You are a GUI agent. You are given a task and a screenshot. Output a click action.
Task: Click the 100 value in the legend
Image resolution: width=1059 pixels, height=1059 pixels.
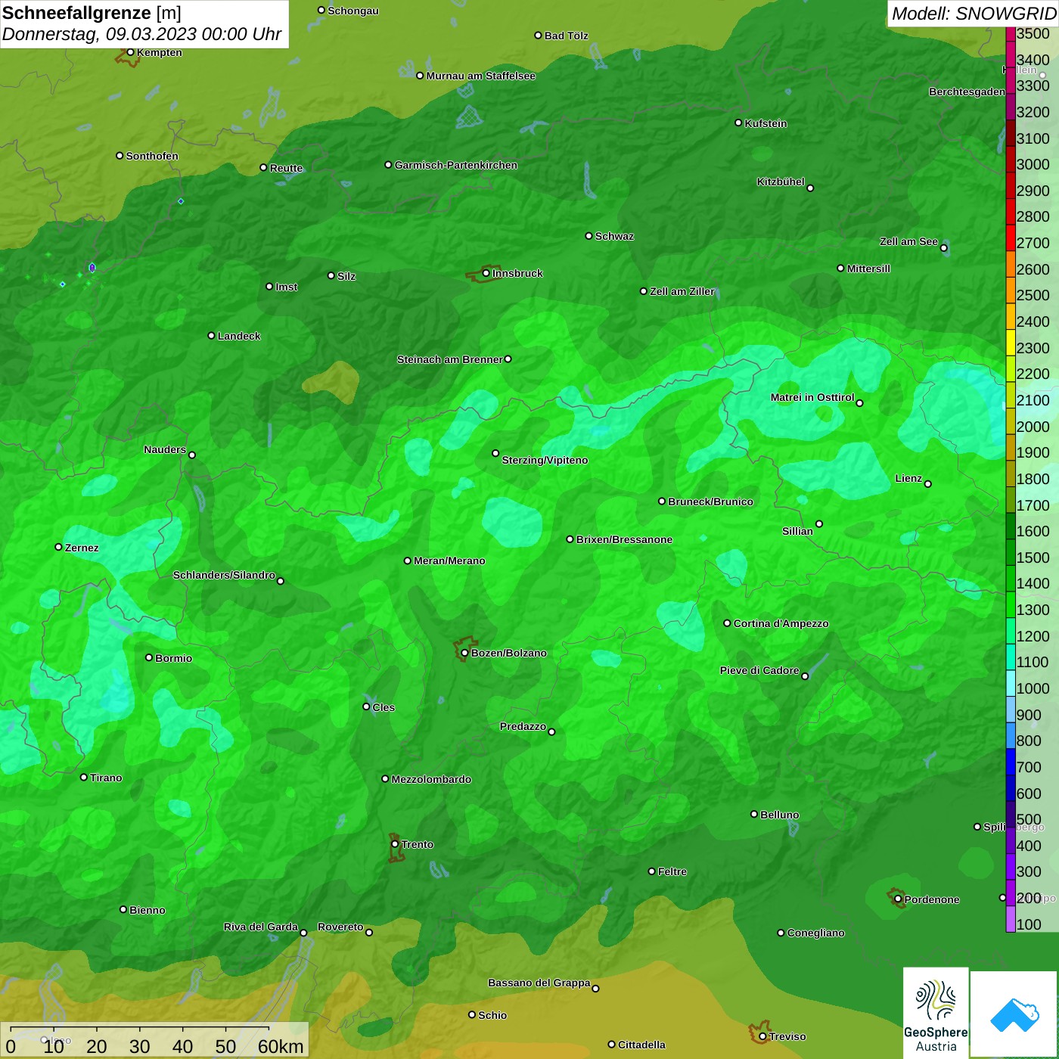[x=1029, y=924]
